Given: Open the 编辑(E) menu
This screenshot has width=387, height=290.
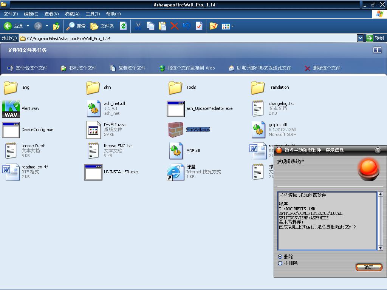Looking at the screenshot, I should point(31,14).
